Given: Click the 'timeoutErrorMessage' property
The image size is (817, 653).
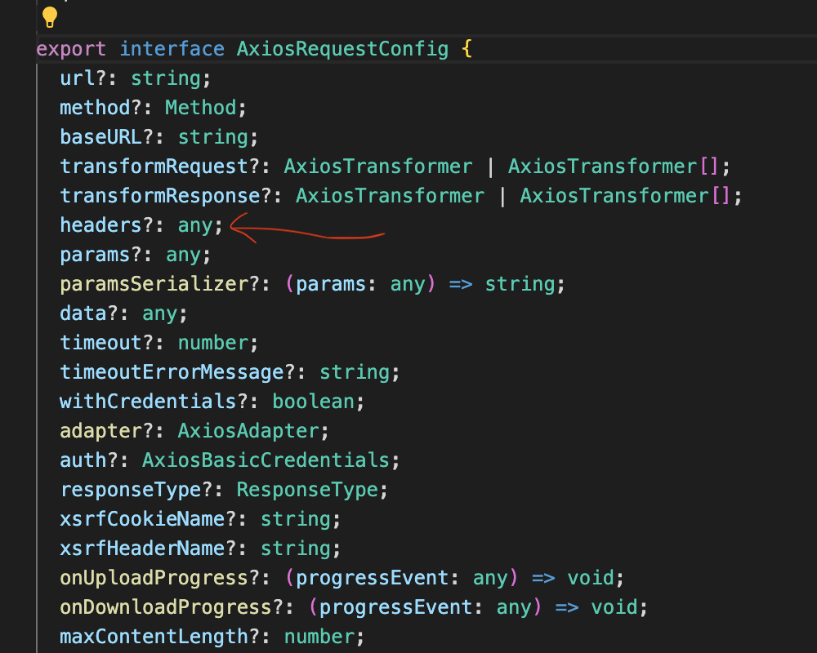Looking at the screenshot, I should click(x=172, y=372).
